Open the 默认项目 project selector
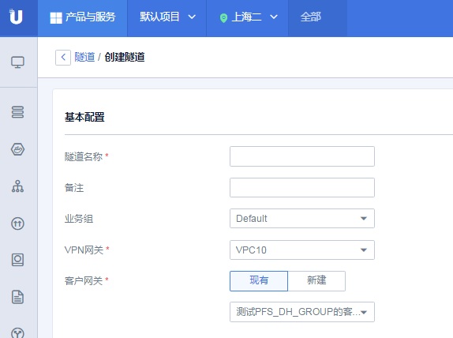This screenshot has width=453, height=338. click(x=167, y=17)
